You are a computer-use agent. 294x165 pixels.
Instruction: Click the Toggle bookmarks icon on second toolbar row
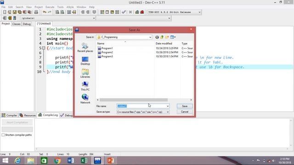pyautogui.click(x=10, y=18)
